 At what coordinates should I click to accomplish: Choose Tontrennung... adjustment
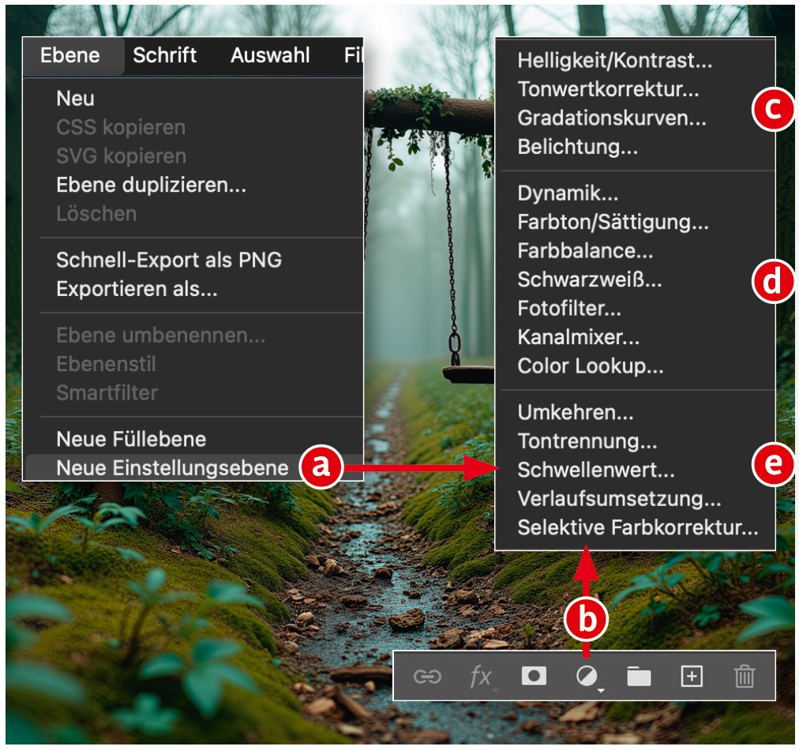pyautogui.click(x=587, y=441)
